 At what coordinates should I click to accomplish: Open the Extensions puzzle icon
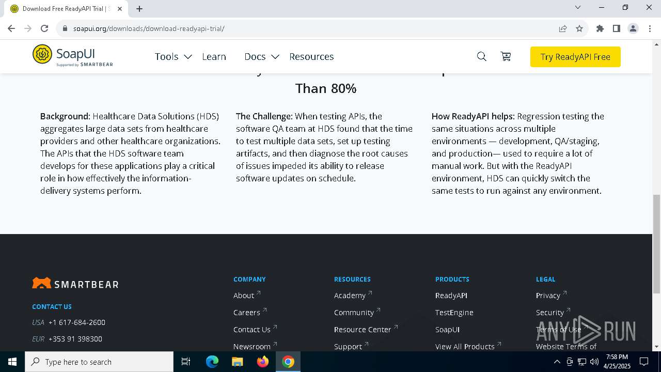coord(600,28)
